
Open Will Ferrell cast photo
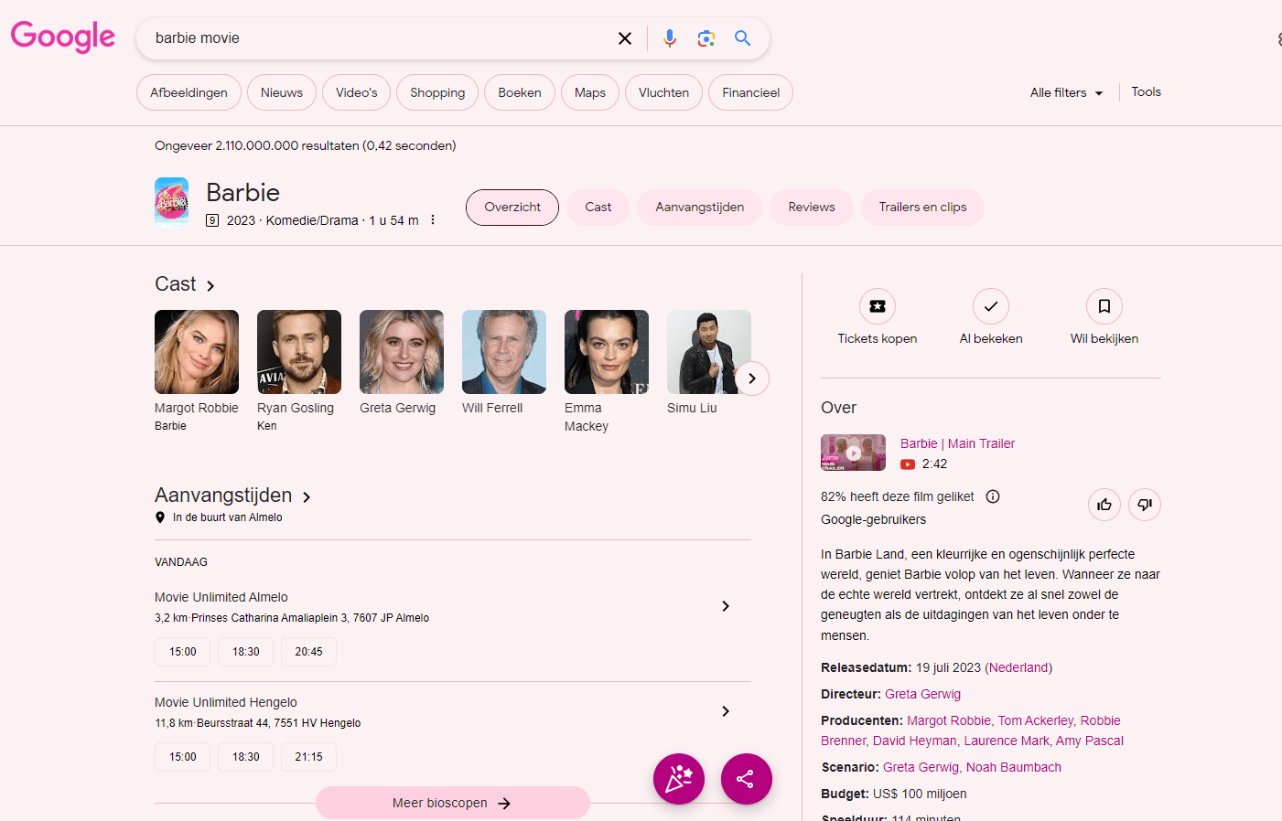coord(504,352)
